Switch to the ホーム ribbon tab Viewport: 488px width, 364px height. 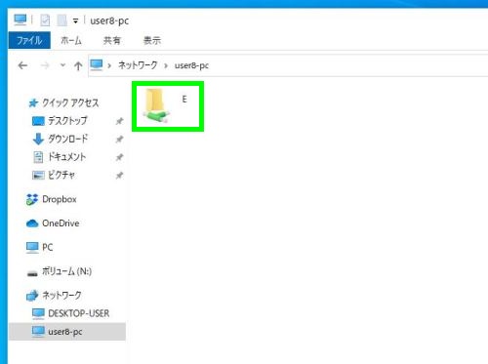(71, 40)
